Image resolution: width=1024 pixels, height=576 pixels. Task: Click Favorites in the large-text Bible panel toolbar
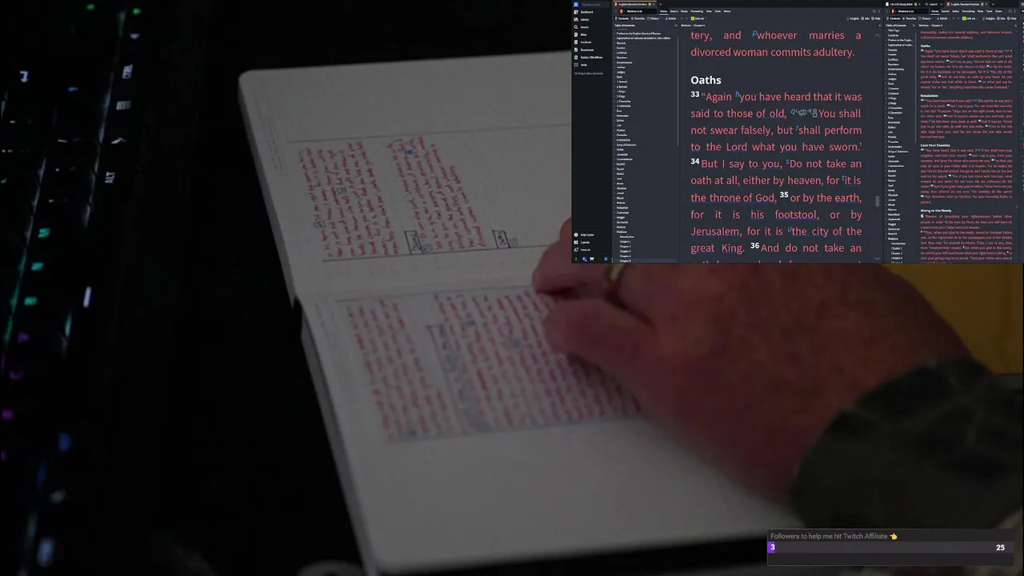click(638, 18)
